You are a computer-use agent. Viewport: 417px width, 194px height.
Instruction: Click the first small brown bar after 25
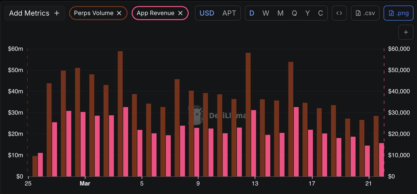[x=35, y=166]
